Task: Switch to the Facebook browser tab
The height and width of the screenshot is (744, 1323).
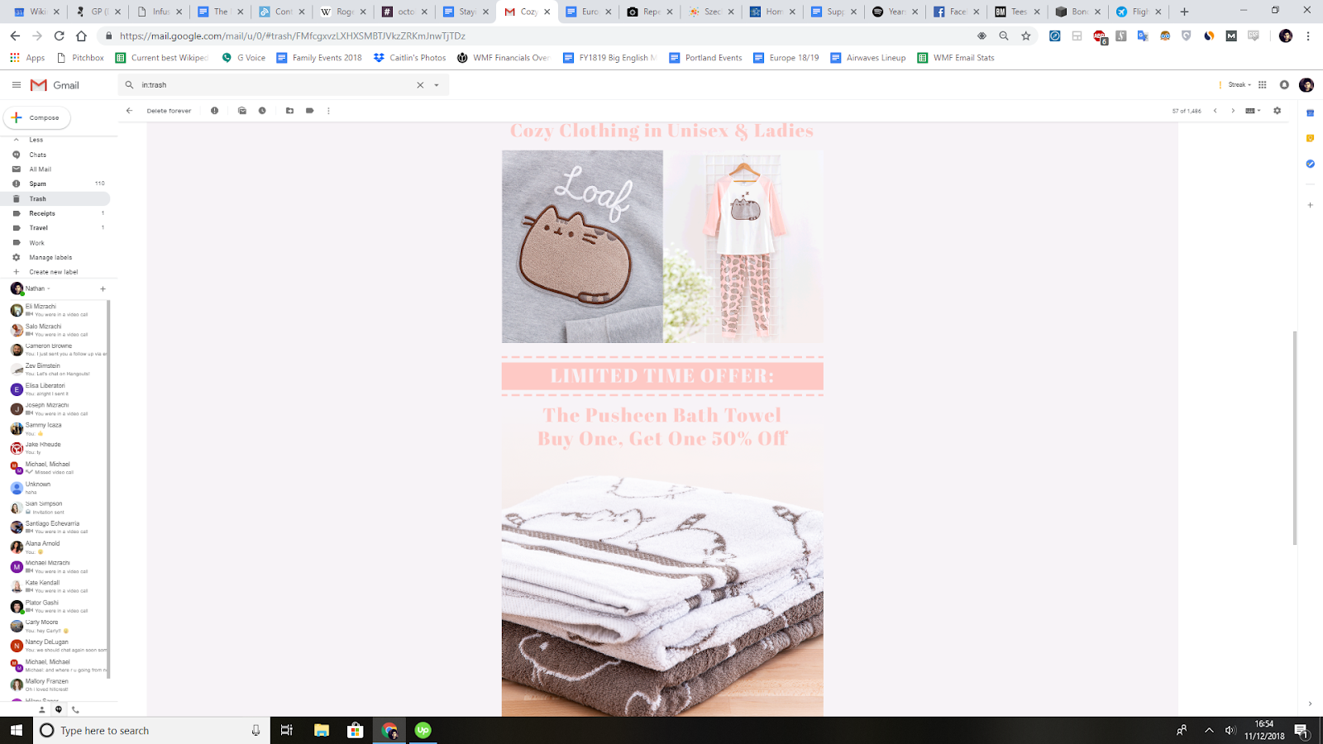Action: tap(955, 12)
